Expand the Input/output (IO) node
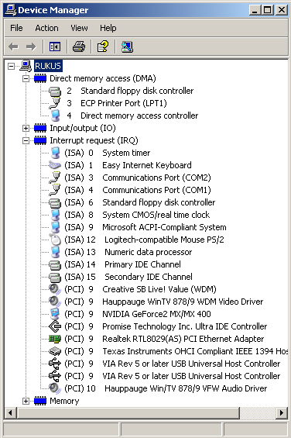 tap(26, 128)
